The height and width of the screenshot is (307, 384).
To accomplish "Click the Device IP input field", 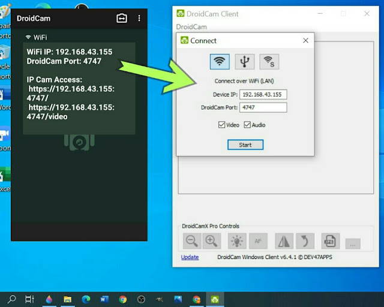I will pyautogui.click(x=263, y=95).
